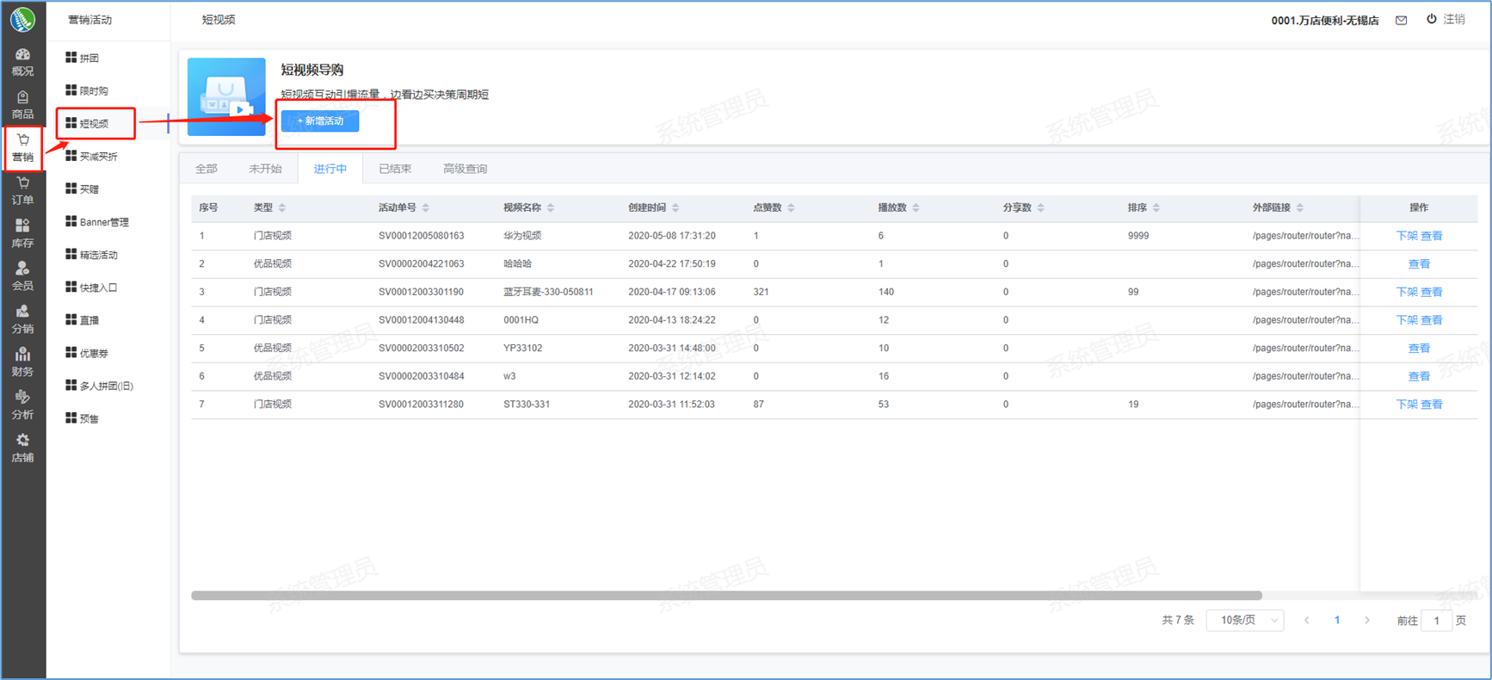Open the 10条/页 page size dropdown
Screen dimensions: 1492x680
click(1245, 620)
